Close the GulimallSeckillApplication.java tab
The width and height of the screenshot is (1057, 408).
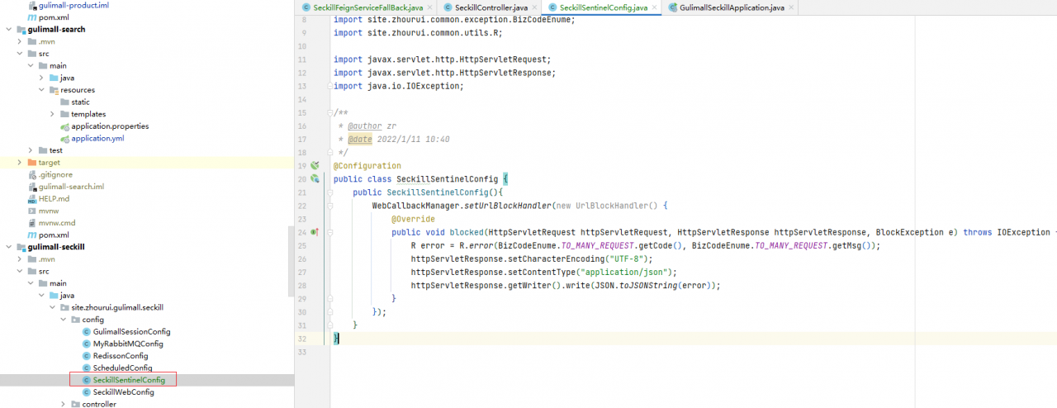[x=790, y=7]
